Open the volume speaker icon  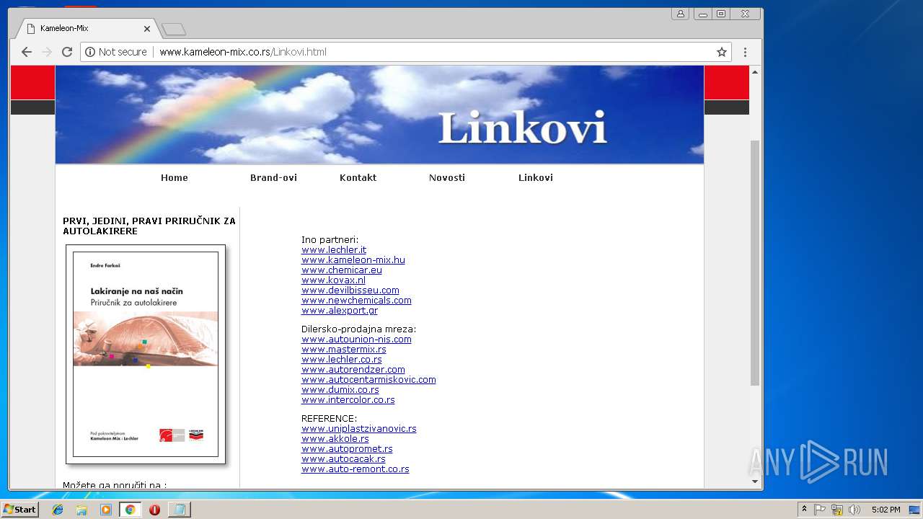point(854,510)
